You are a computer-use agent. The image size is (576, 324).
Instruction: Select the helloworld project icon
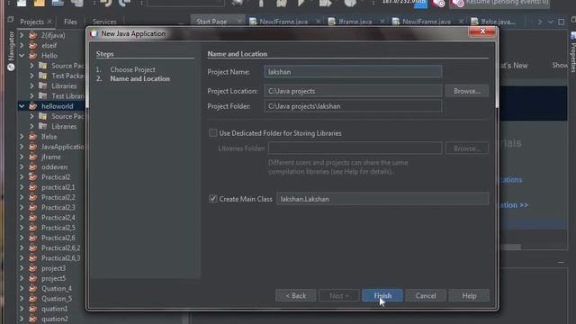(x=33, y=106)
